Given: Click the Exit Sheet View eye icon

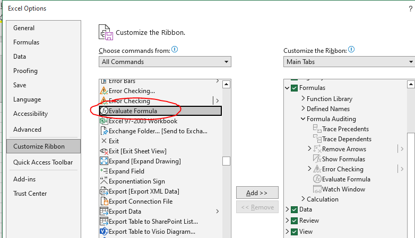Looking at the screenshot, I should 104,151.
